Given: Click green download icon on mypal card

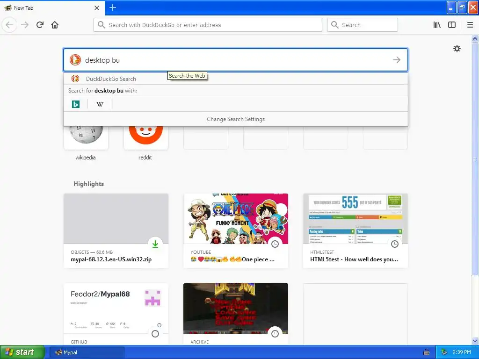Looking at the screenshot, I should [155, 244].
